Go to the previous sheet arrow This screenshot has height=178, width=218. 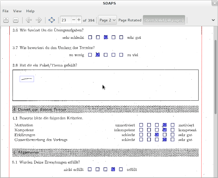[x=29, y=20]
